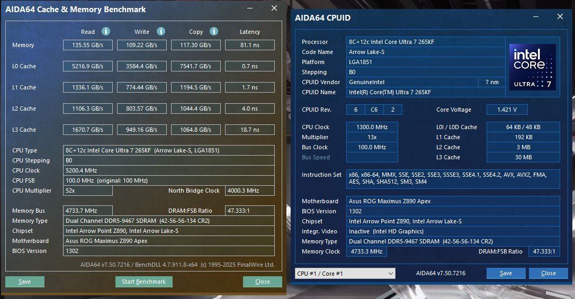The height and width of the screenshot is (299, 575).
Task: Click the 7 nm process field
Action: click(x=492, y=82)
